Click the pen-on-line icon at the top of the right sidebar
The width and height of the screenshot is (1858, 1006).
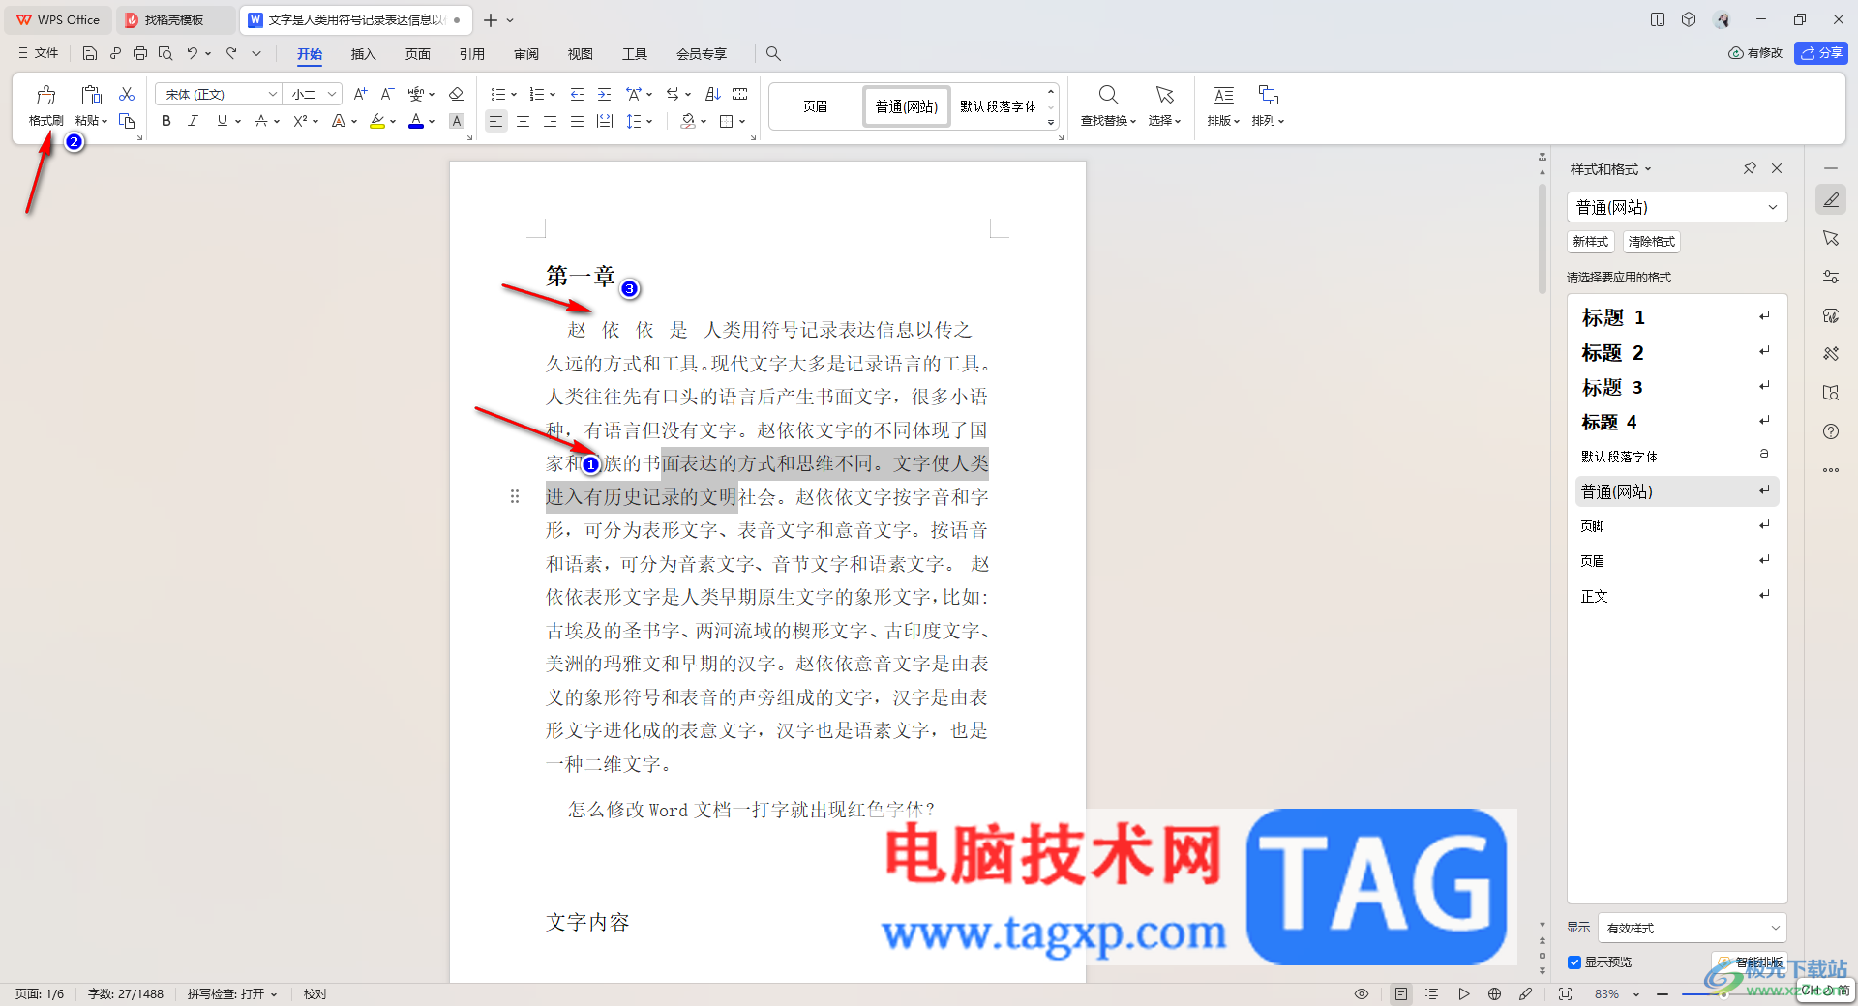(1831, 199)
